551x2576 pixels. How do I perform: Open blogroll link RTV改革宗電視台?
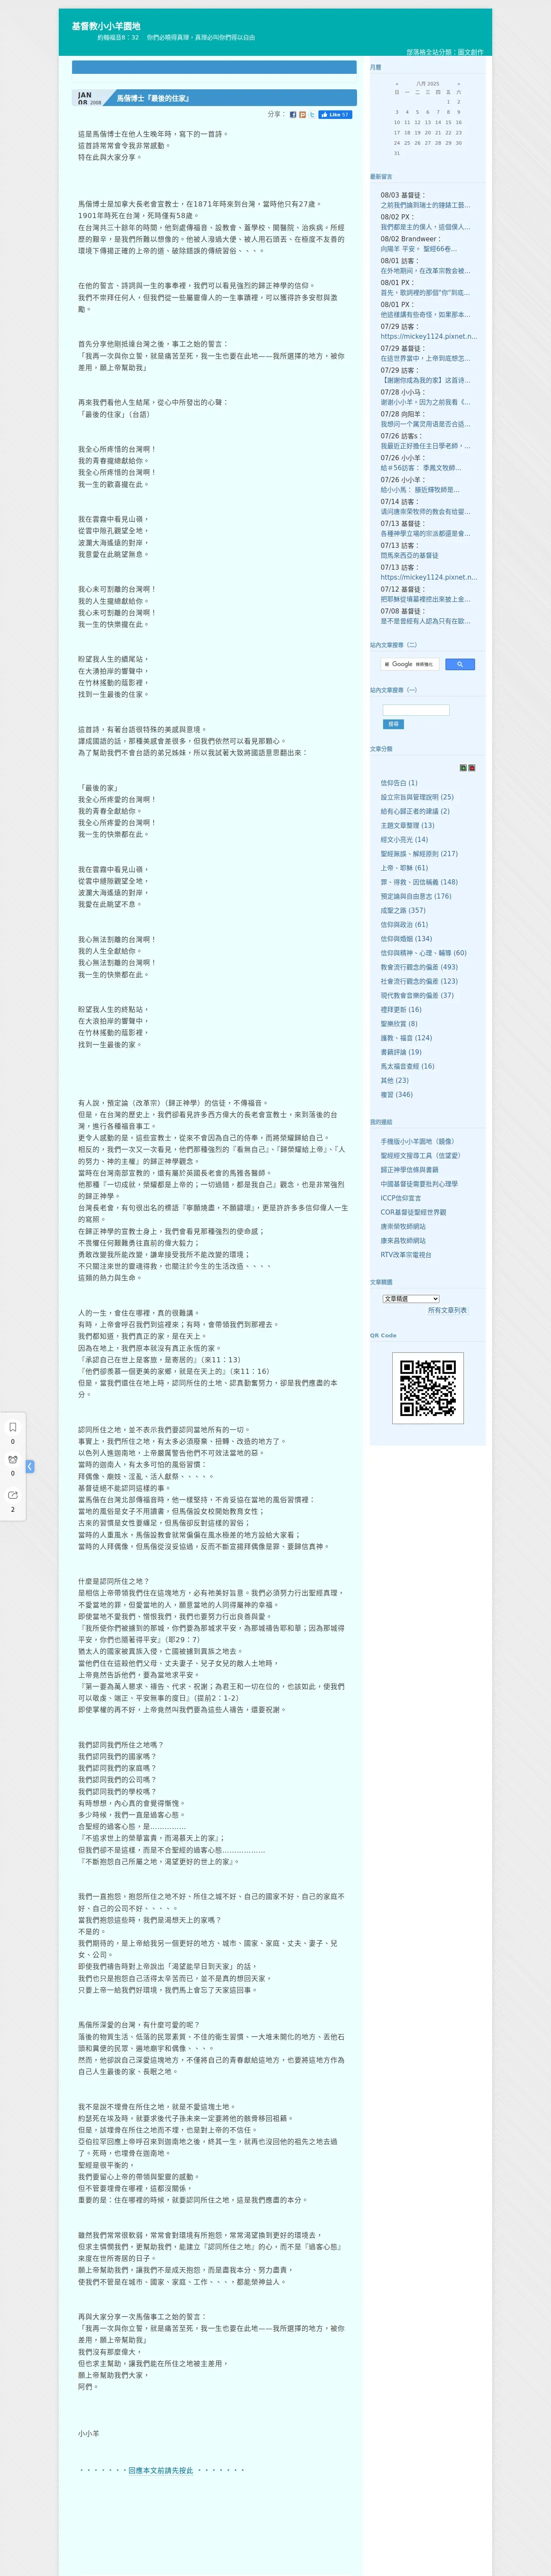click(x=406, y=1254)
